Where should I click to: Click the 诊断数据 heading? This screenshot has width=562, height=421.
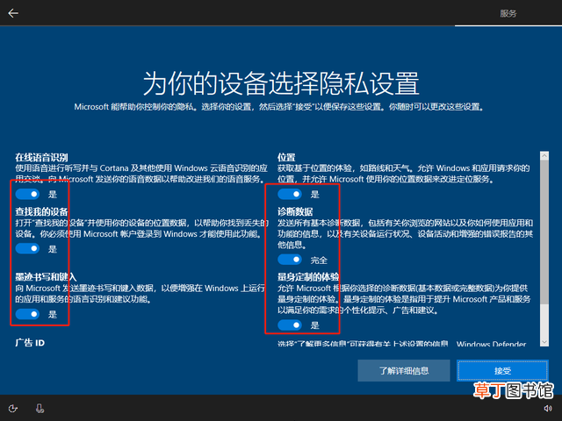(295, 211)
